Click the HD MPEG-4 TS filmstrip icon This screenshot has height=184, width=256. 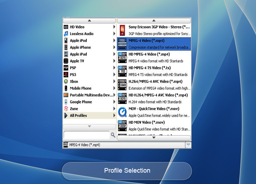(122, 71)
